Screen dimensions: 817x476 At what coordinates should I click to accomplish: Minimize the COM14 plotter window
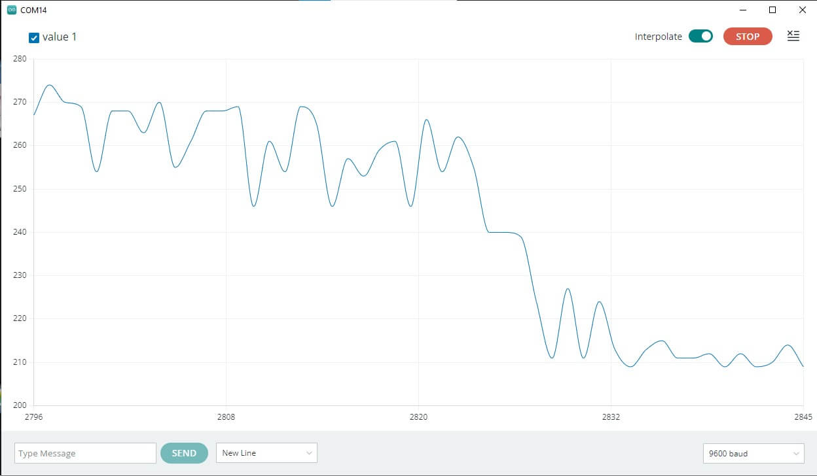[743, 10]
